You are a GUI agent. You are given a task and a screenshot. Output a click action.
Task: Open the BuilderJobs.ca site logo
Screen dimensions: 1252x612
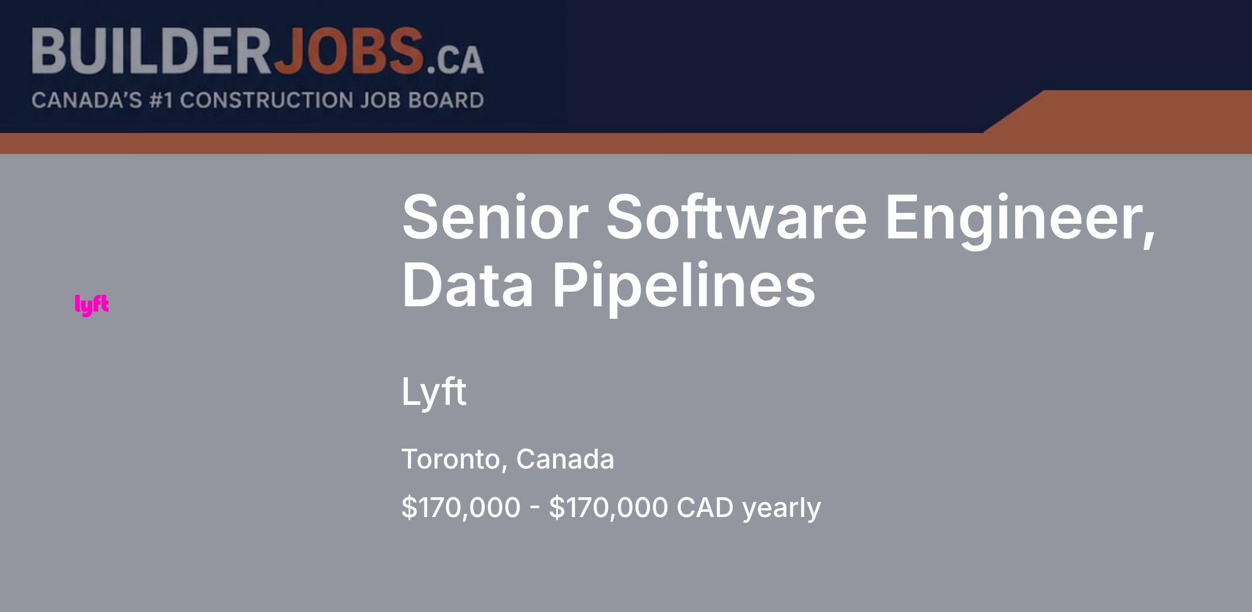[258, 68]
